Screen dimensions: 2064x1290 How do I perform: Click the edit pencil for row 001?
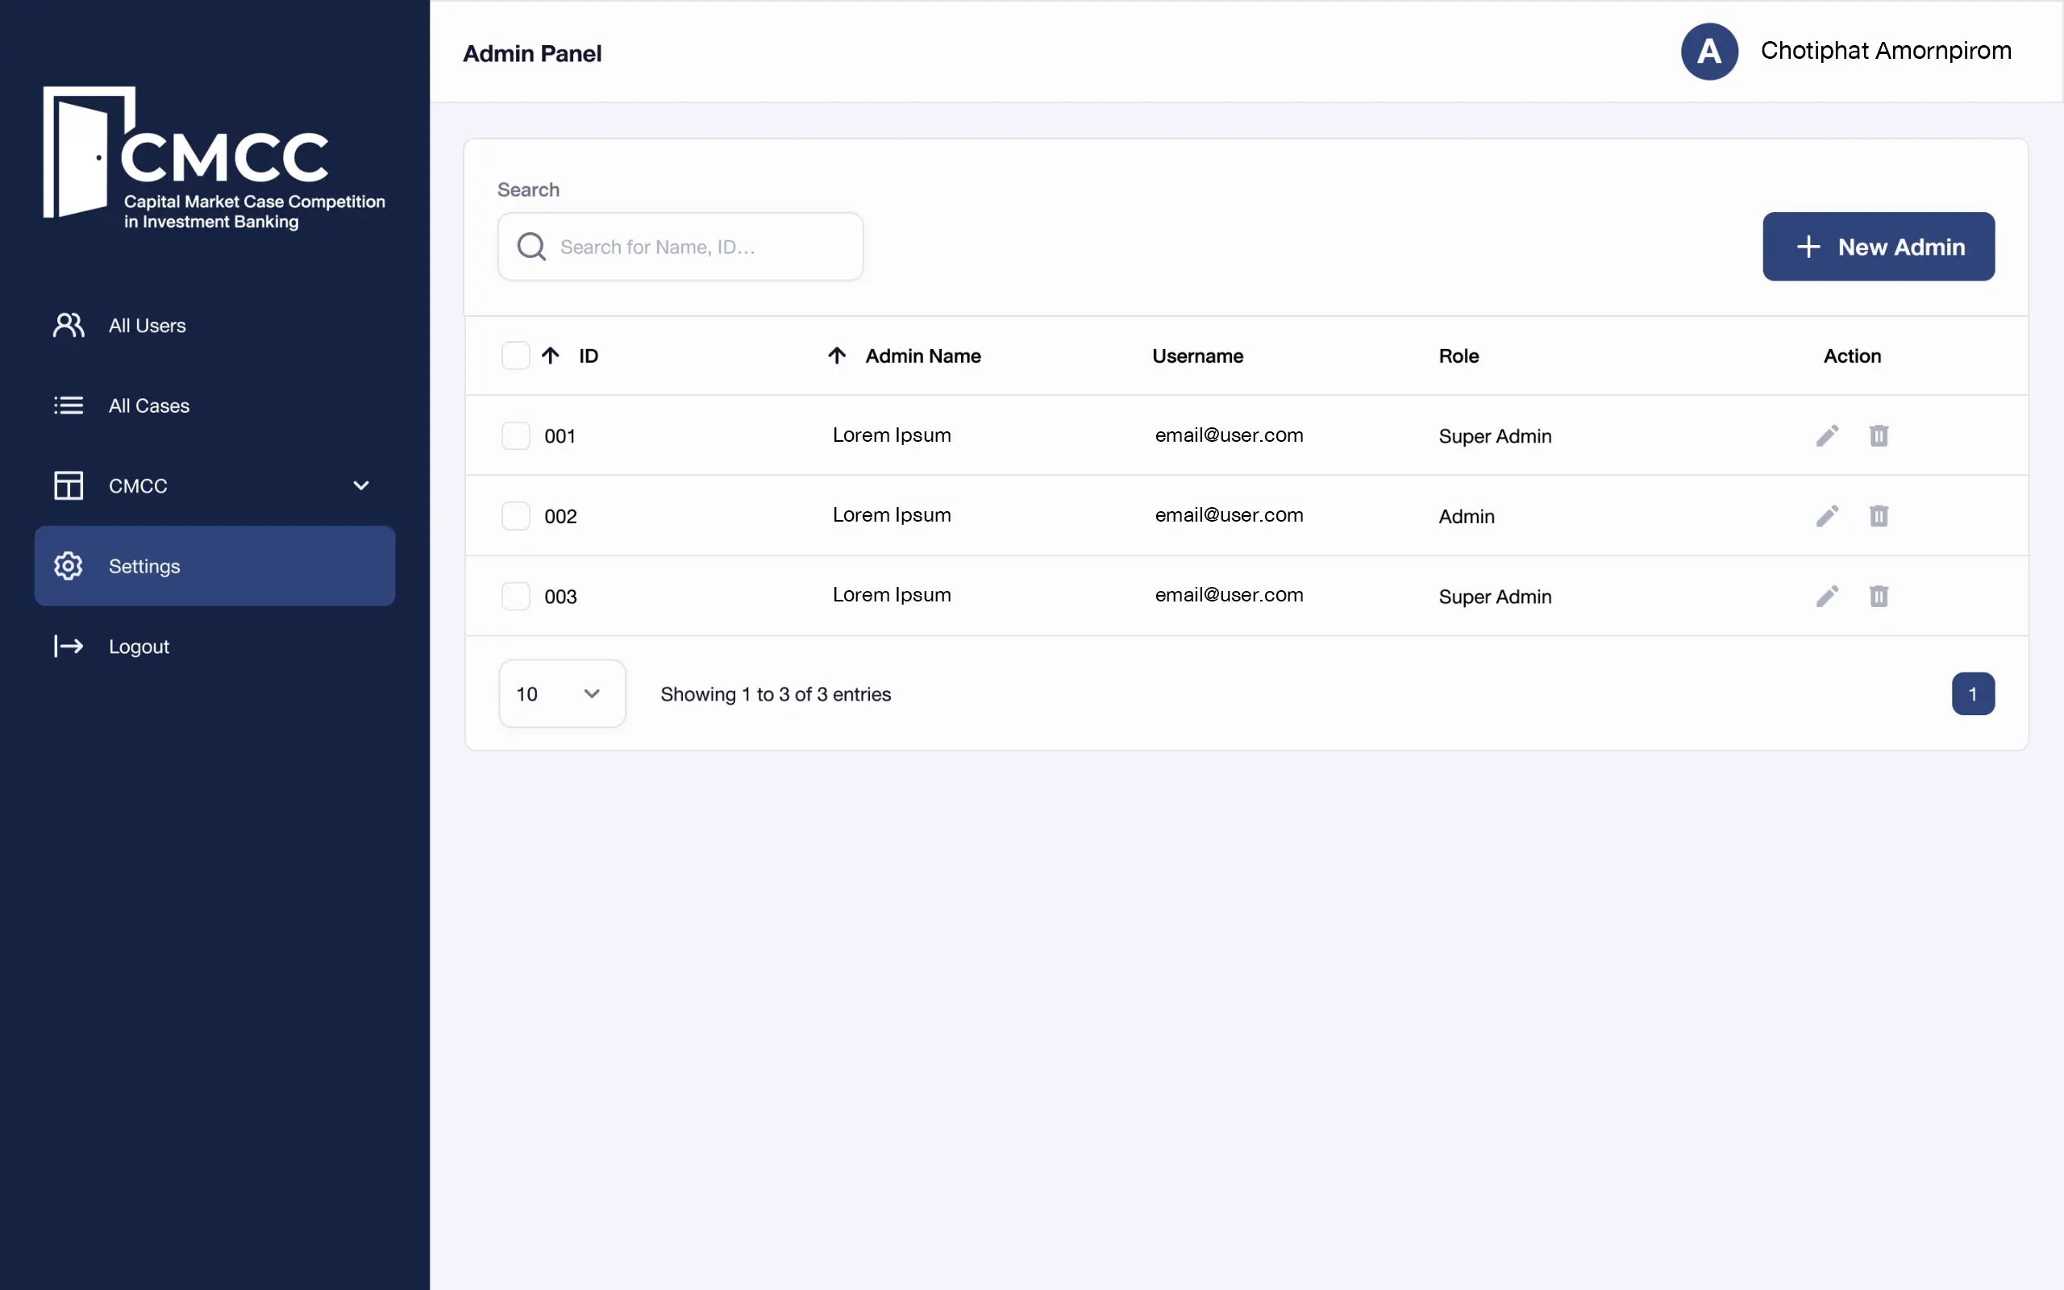1827,436
